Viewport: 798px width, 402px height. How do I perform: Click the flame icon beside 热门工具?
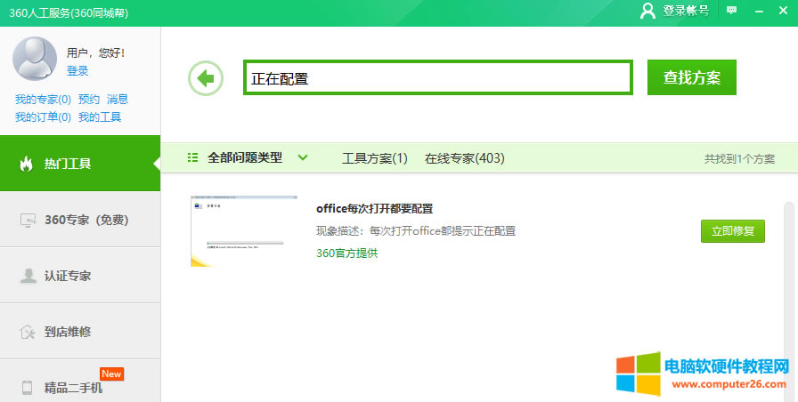pyautogui.click(x=27, y=164)
